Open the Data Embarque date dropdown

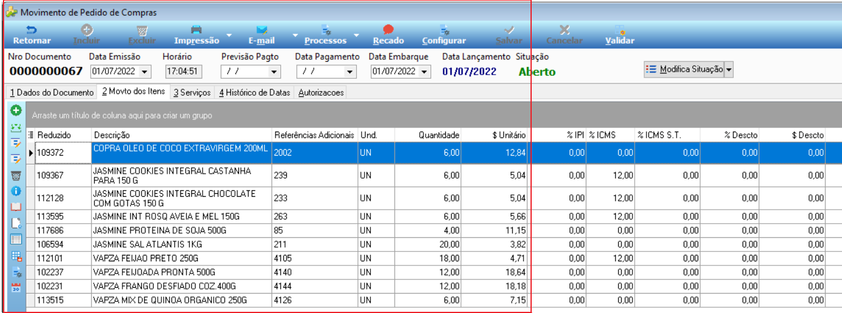(425, 72)
